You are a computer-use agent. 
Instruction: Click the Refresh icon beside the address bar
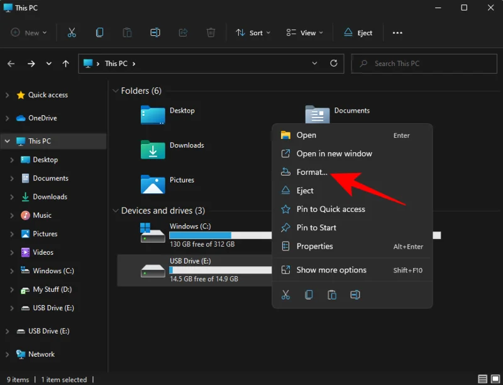coord(333,63)
